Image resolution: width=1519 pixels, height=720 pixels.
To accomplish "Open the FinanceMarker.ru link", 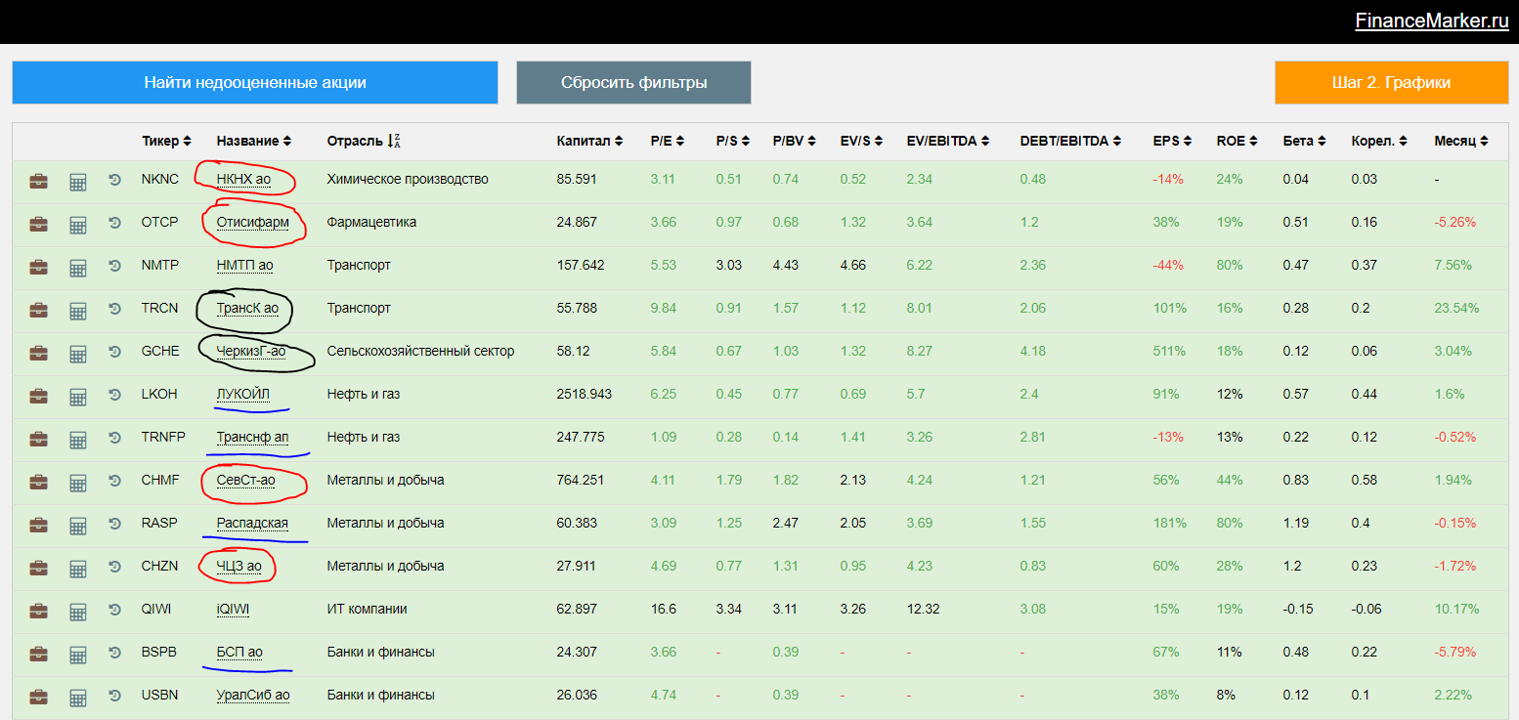I will (1432, 21).
